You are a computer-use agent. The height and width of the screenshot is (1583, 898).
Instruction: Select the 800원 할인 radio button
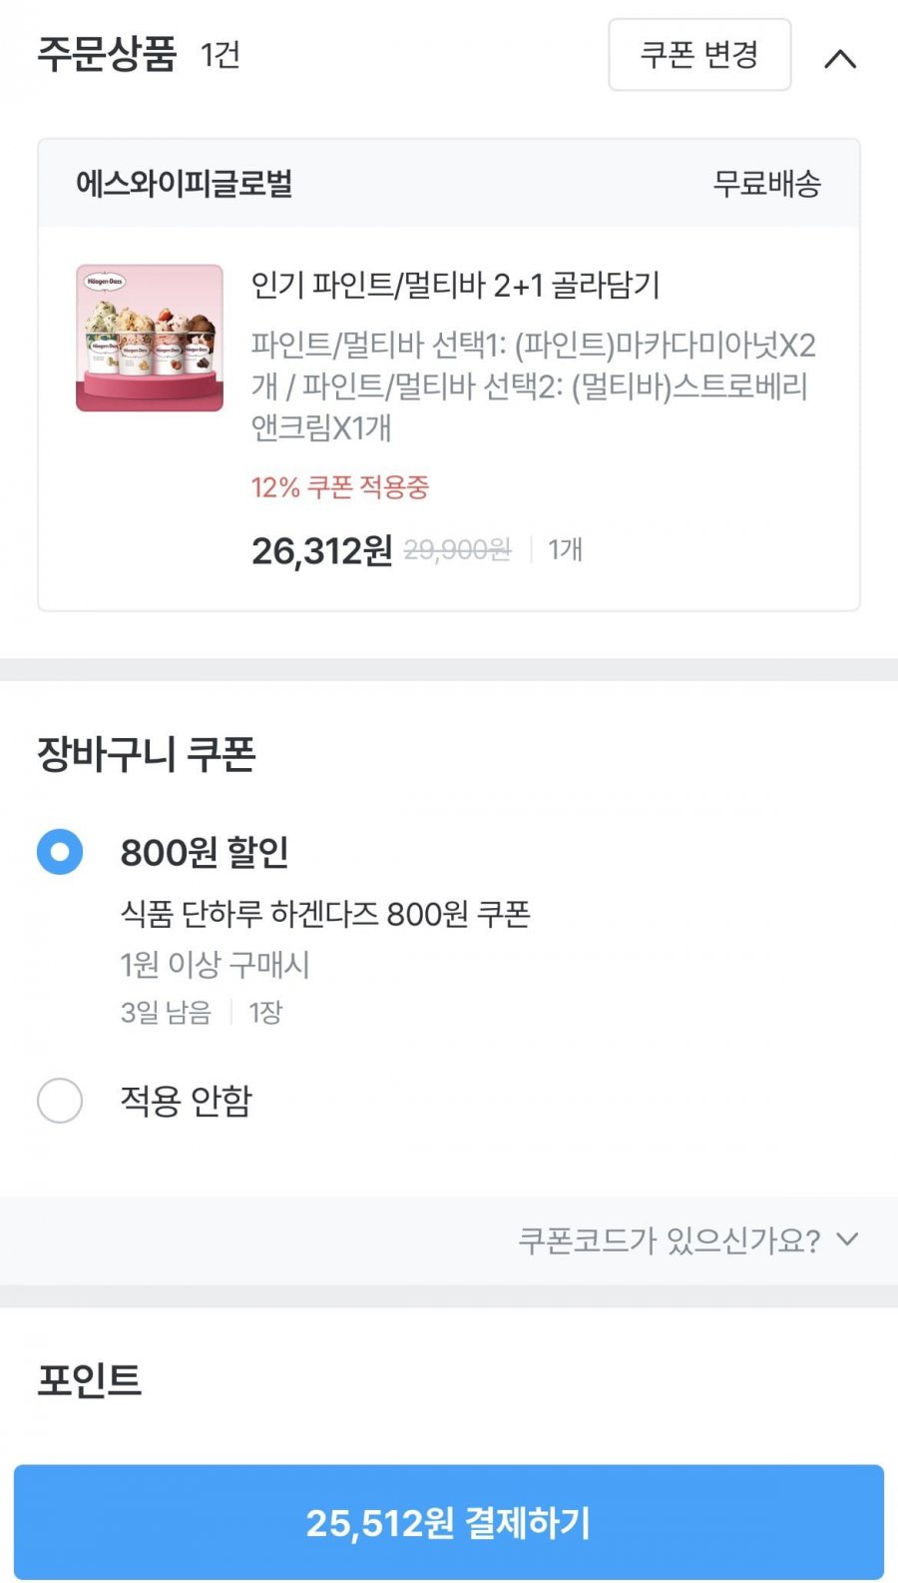60,852
